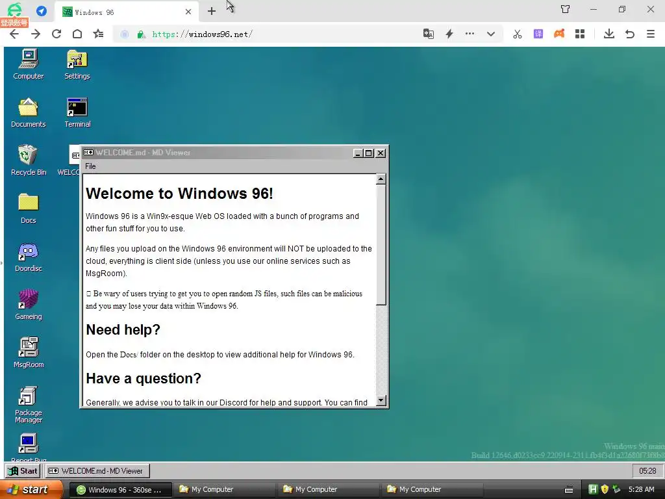Select the Windows 96 browser tab

[126, 12]
